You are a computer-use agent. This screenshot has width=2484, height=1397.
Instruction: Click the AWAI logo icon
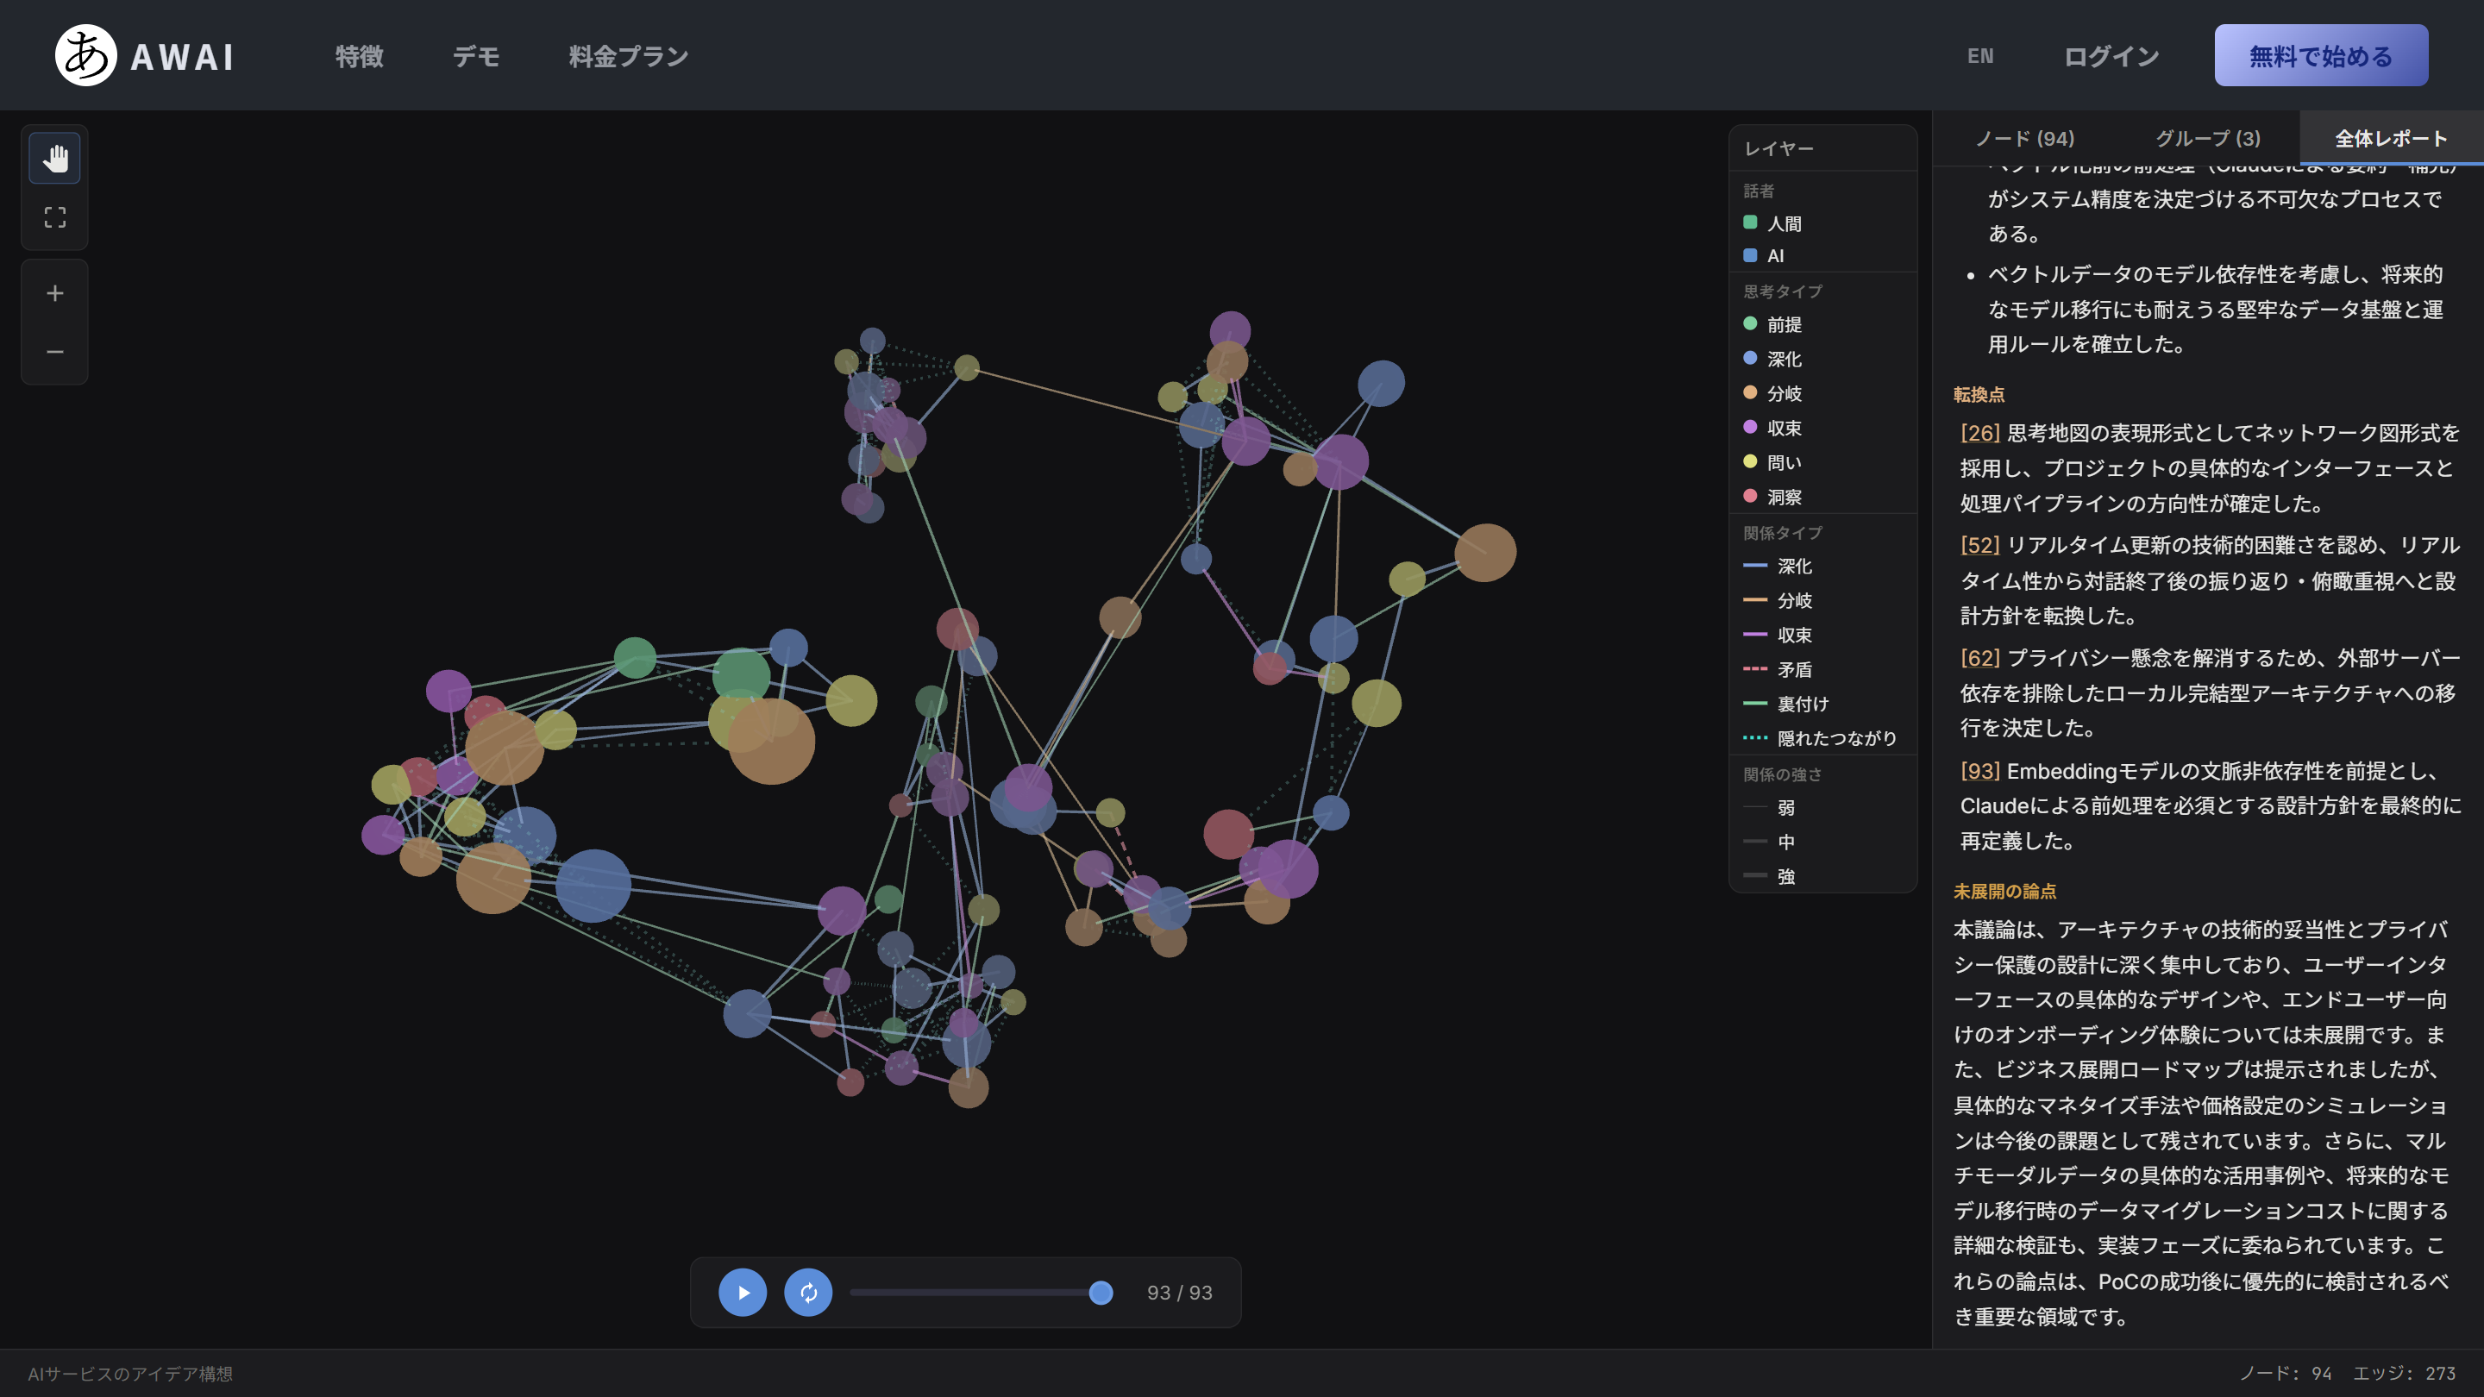pyautogui.click(x=86, y=55)
